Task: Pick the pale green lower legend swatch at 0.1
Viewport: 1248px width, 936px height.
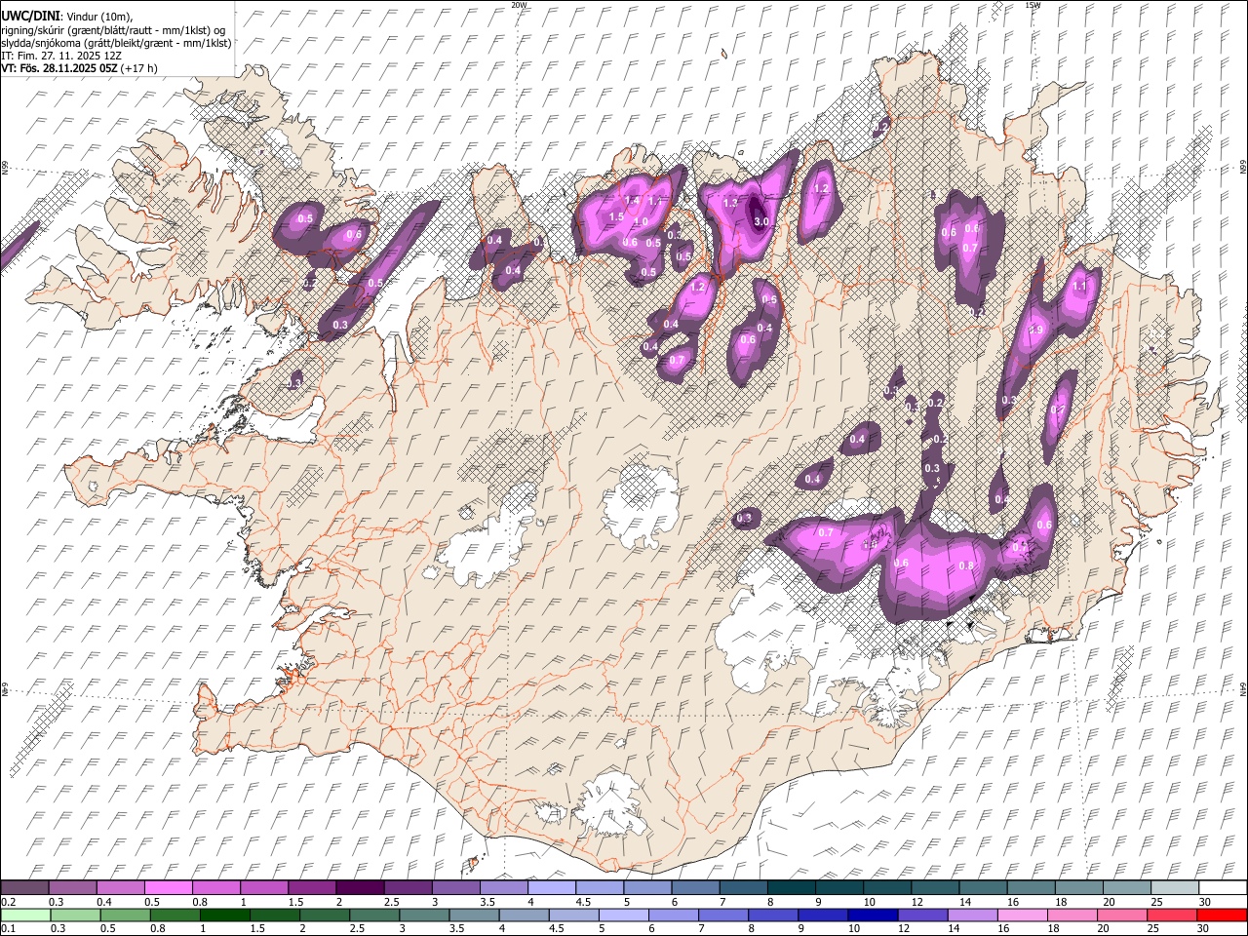Action: tap(25, 915)
